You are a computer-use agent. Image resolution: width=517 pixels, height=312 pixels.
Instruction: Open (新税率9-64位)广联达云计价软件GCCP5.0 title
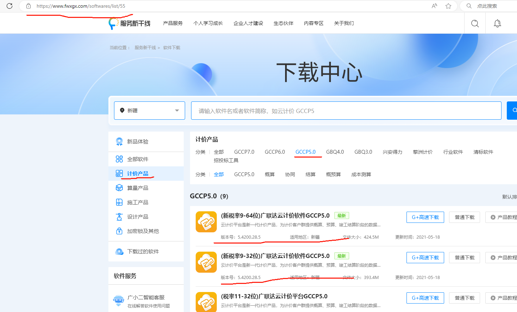275,215
